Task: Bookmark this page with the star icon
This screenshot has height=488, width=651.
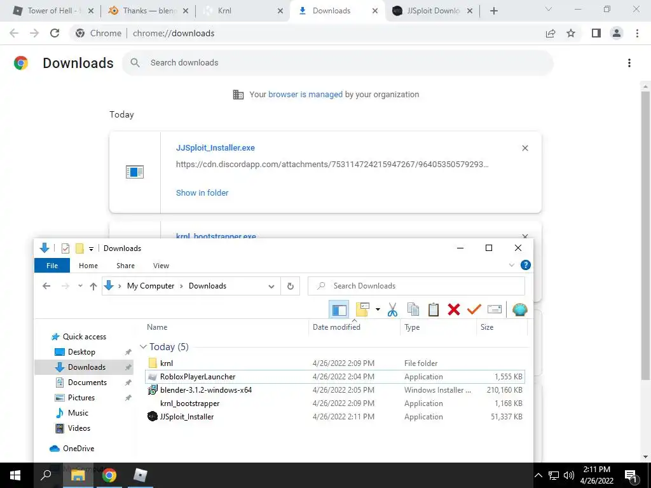Action: (571, 33)
